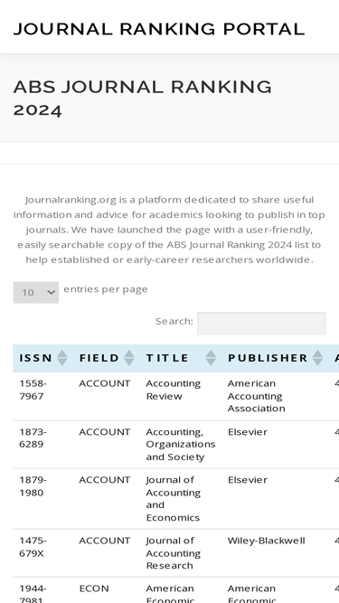Open the Journal Ranking Portal home link
This screenshot has width=339, height=603.
click(159, 29)
